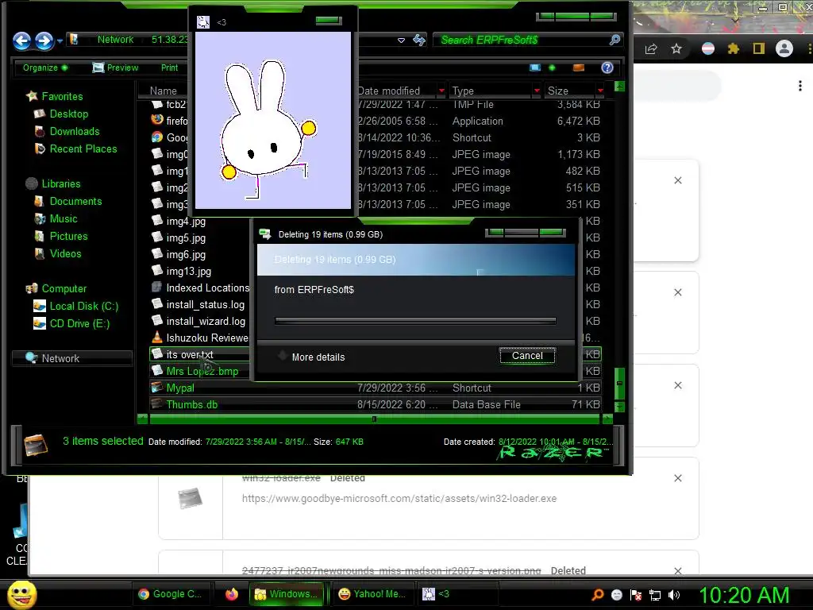The height and width of the screenshot is (610, 813).
Task: Open the Organize menu
Action: pyautogui.click(x=44, y=68)
